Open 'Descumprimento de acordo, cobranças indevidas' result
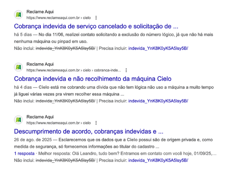The height and width of the screenshot is (172, 234). pos(89,131)
